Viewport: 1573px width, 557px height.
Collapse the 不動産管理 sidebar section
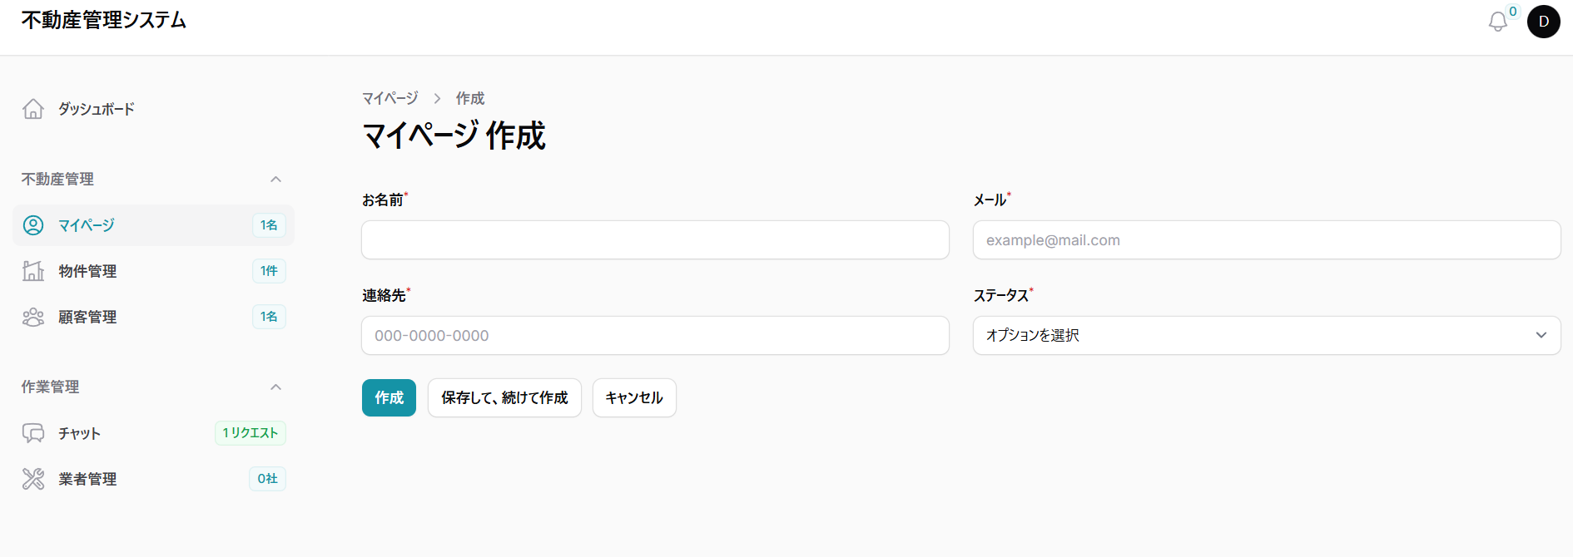275,180
